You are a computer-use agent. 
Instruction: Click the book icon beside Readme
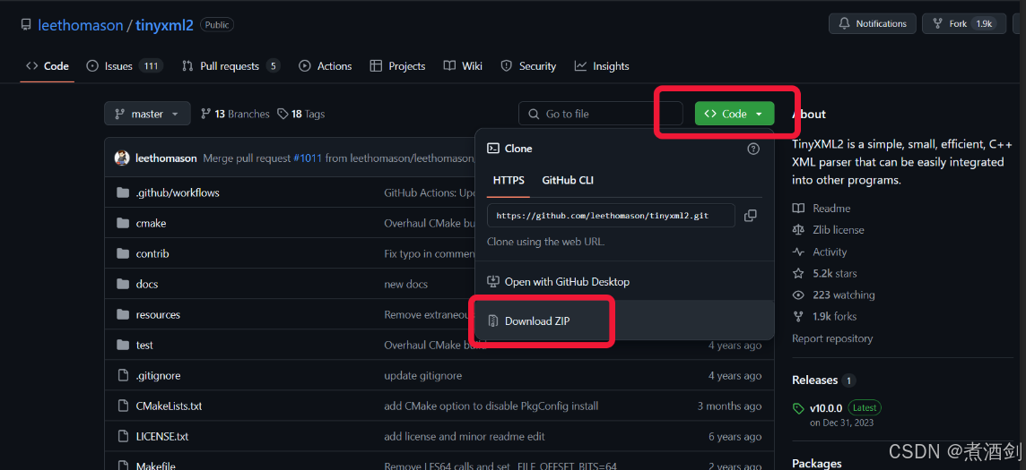pos(798,209)
